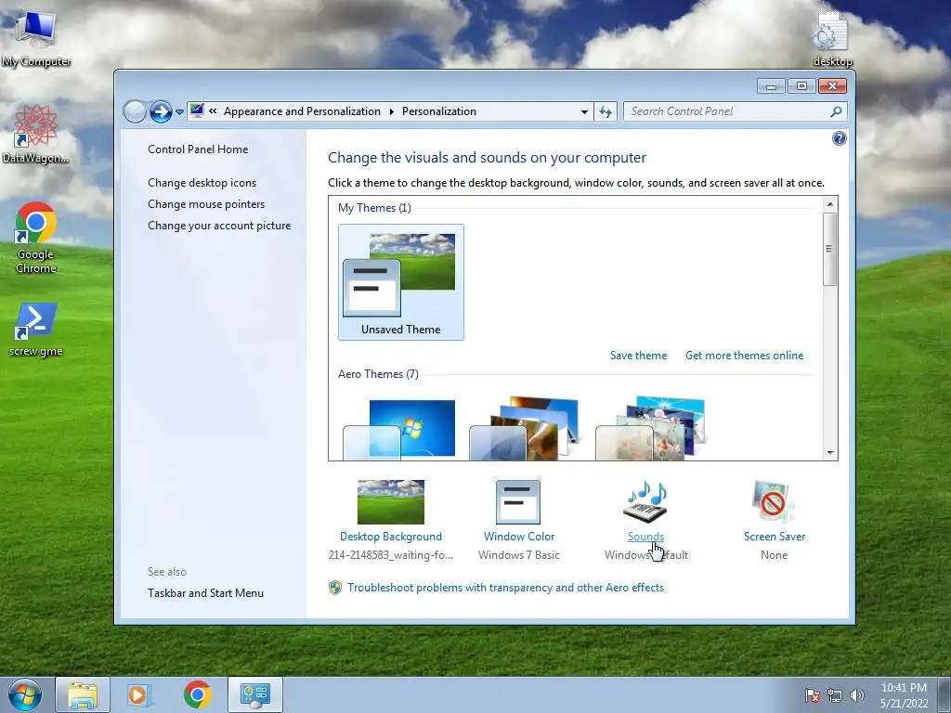Click the '214-2148583_waiting-fo...' filename text

tap(391, 555)
